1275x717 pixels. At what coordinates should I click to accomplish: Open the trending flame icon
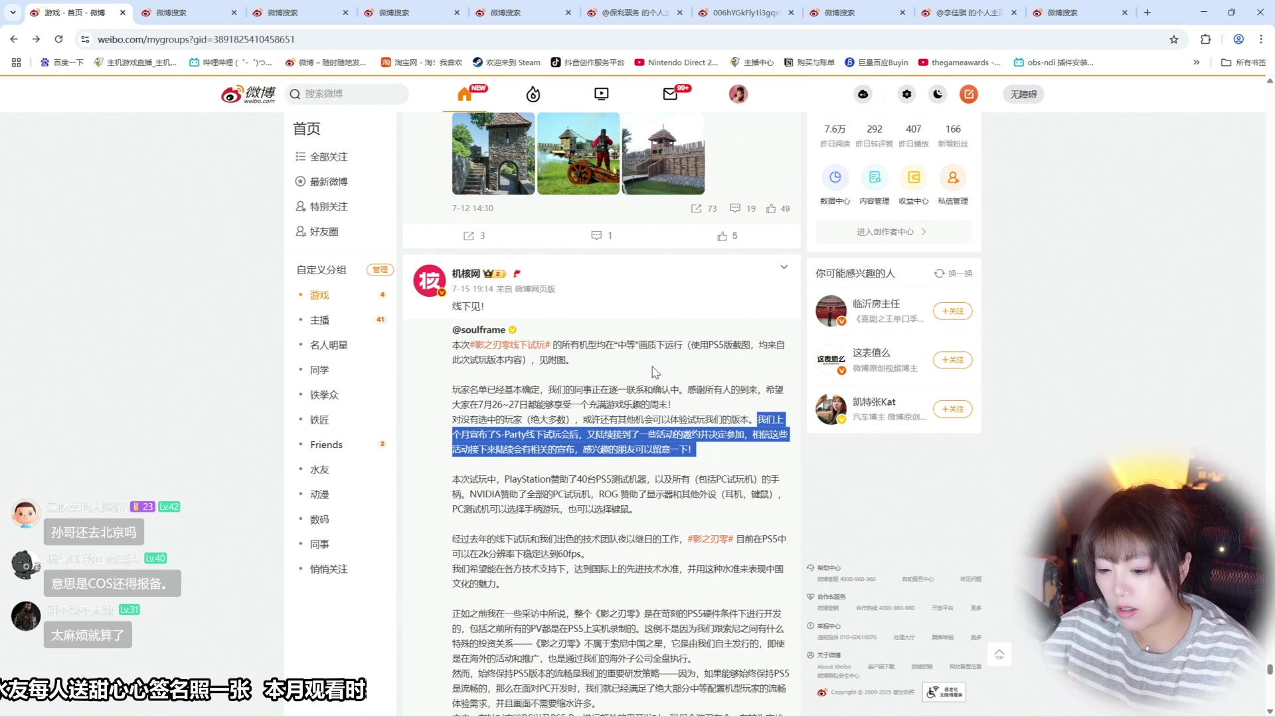click(x=534, y=94)
